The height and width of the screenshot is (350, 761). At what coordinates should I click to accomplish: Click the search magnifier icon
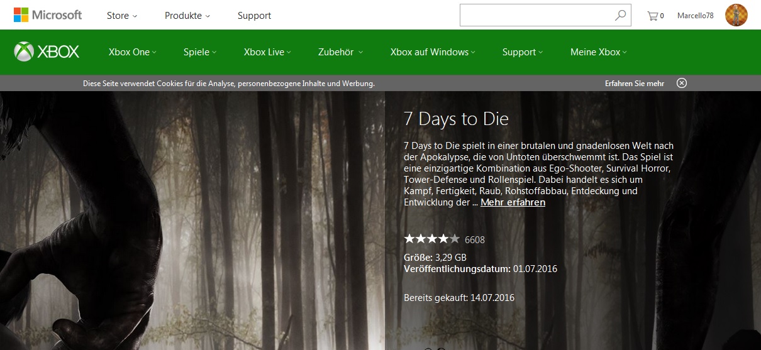click(x=621, y=16)
